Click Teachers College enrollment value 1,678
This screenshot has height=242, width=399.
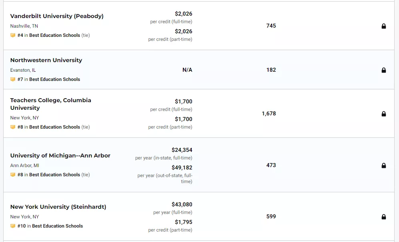click(x=269, y=114)
